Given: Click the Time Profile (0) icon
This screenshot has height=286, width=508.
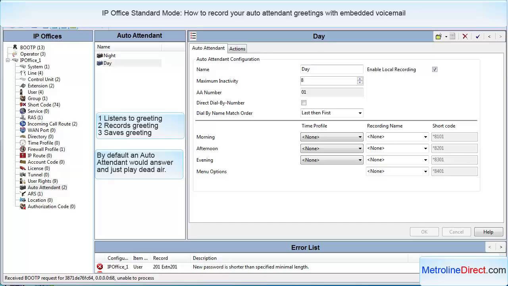Looking at the screenshot, I should (23, 143).
